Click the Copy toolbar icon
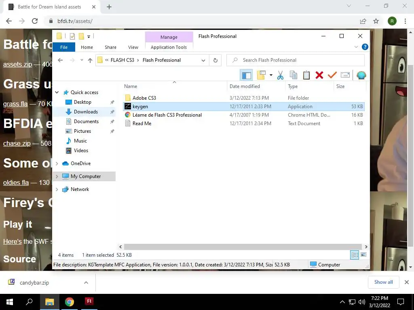The height and width of the screenshot is (310, 414). coord(294,75)
